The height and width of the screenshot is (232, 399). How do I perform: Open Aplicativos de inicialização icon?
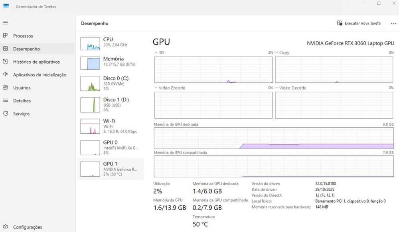point(5,74)
